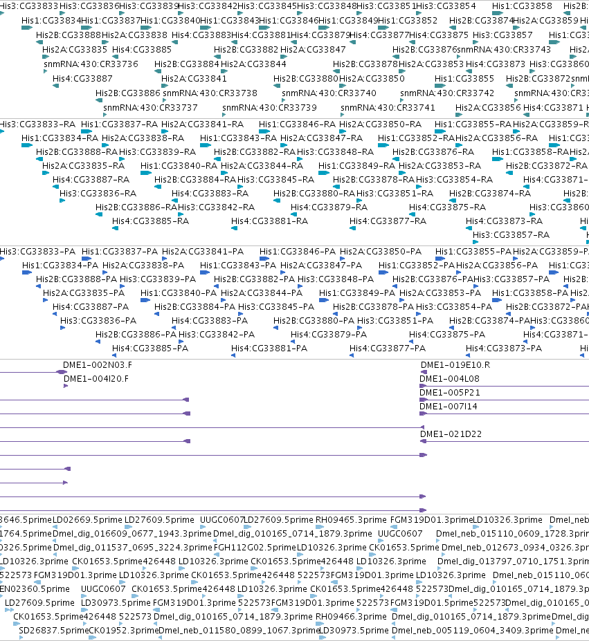The image size is (589, 641).
Task: Click the His4:CG33885-RA transcript label
Action: pos(151,221)
